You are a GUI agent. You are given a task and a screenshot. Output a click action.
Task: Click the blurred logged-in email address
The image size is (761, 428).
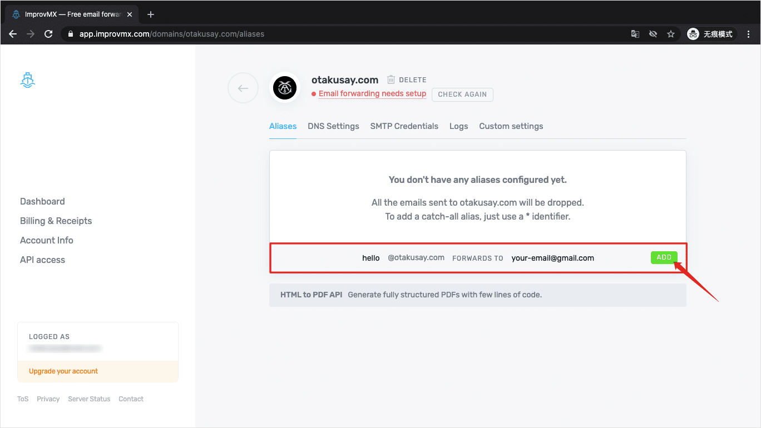click(66, 348)
